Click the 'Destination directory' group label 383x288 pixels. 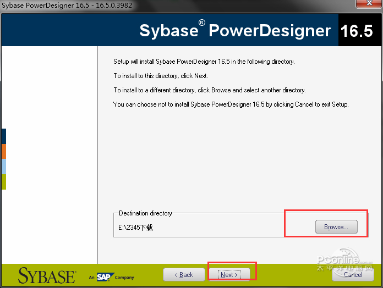[x=145, y=213]
